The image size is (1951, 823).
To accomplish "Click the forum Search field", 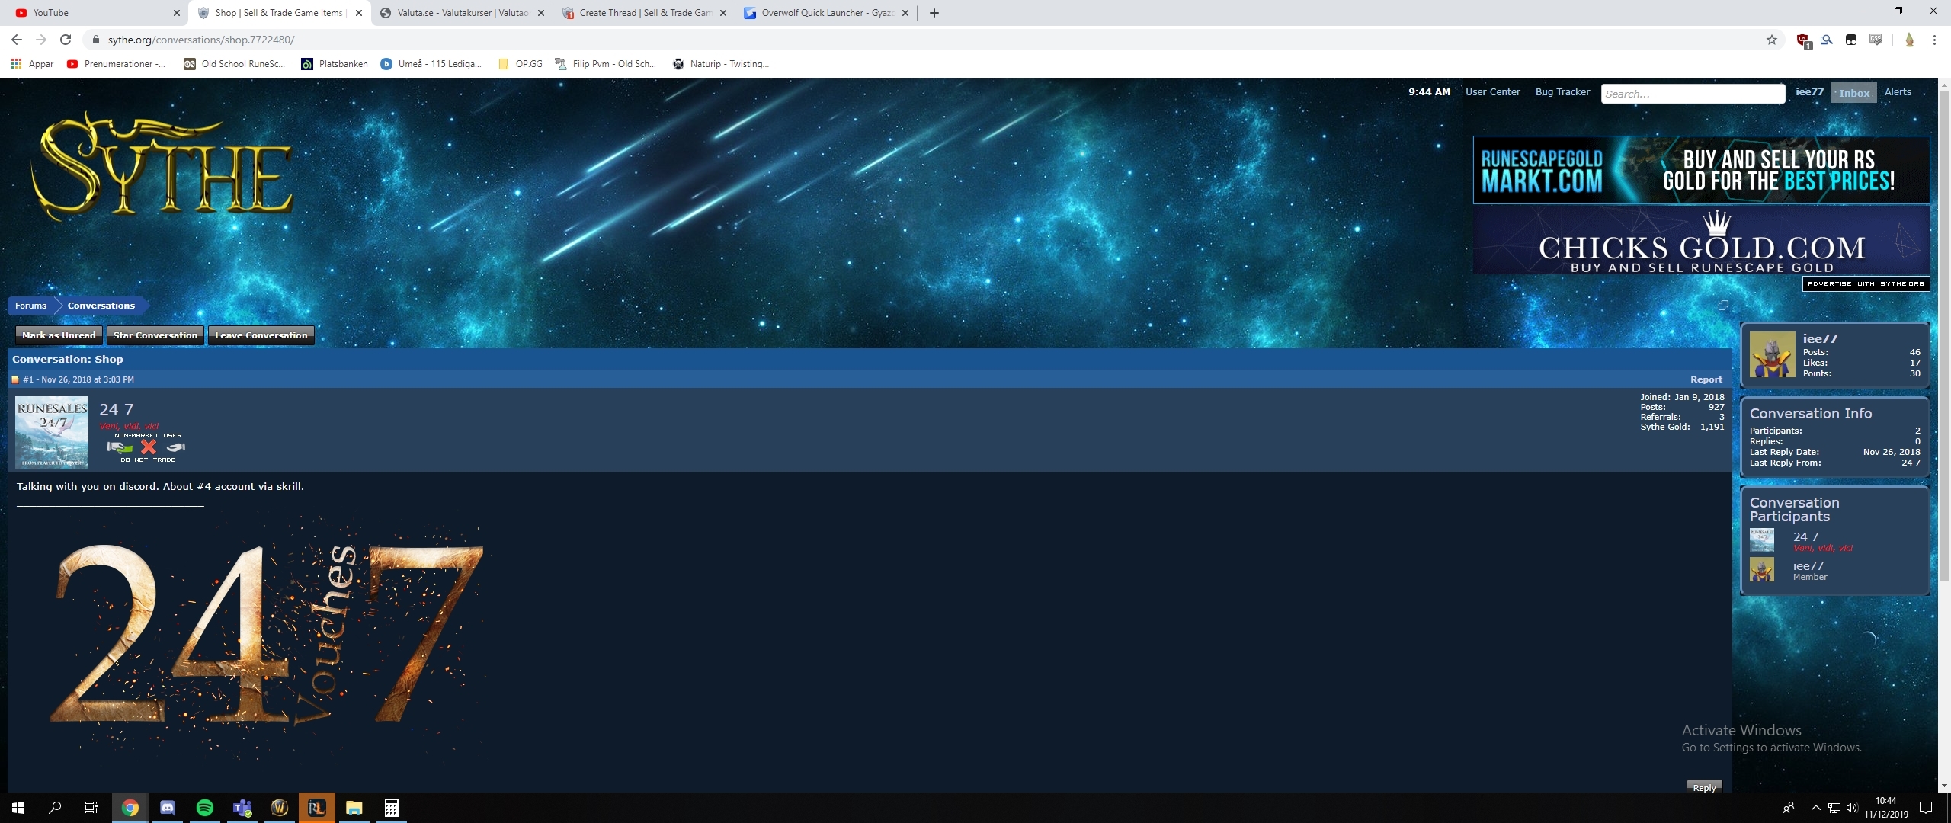I will 1693,94.
